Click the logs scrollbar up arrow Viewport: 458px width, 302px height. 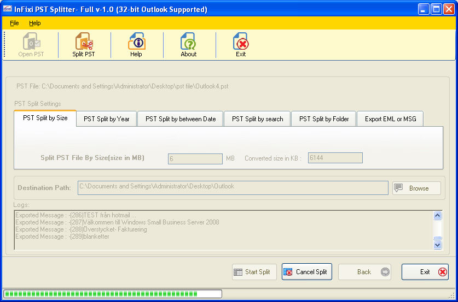(437, 216)
